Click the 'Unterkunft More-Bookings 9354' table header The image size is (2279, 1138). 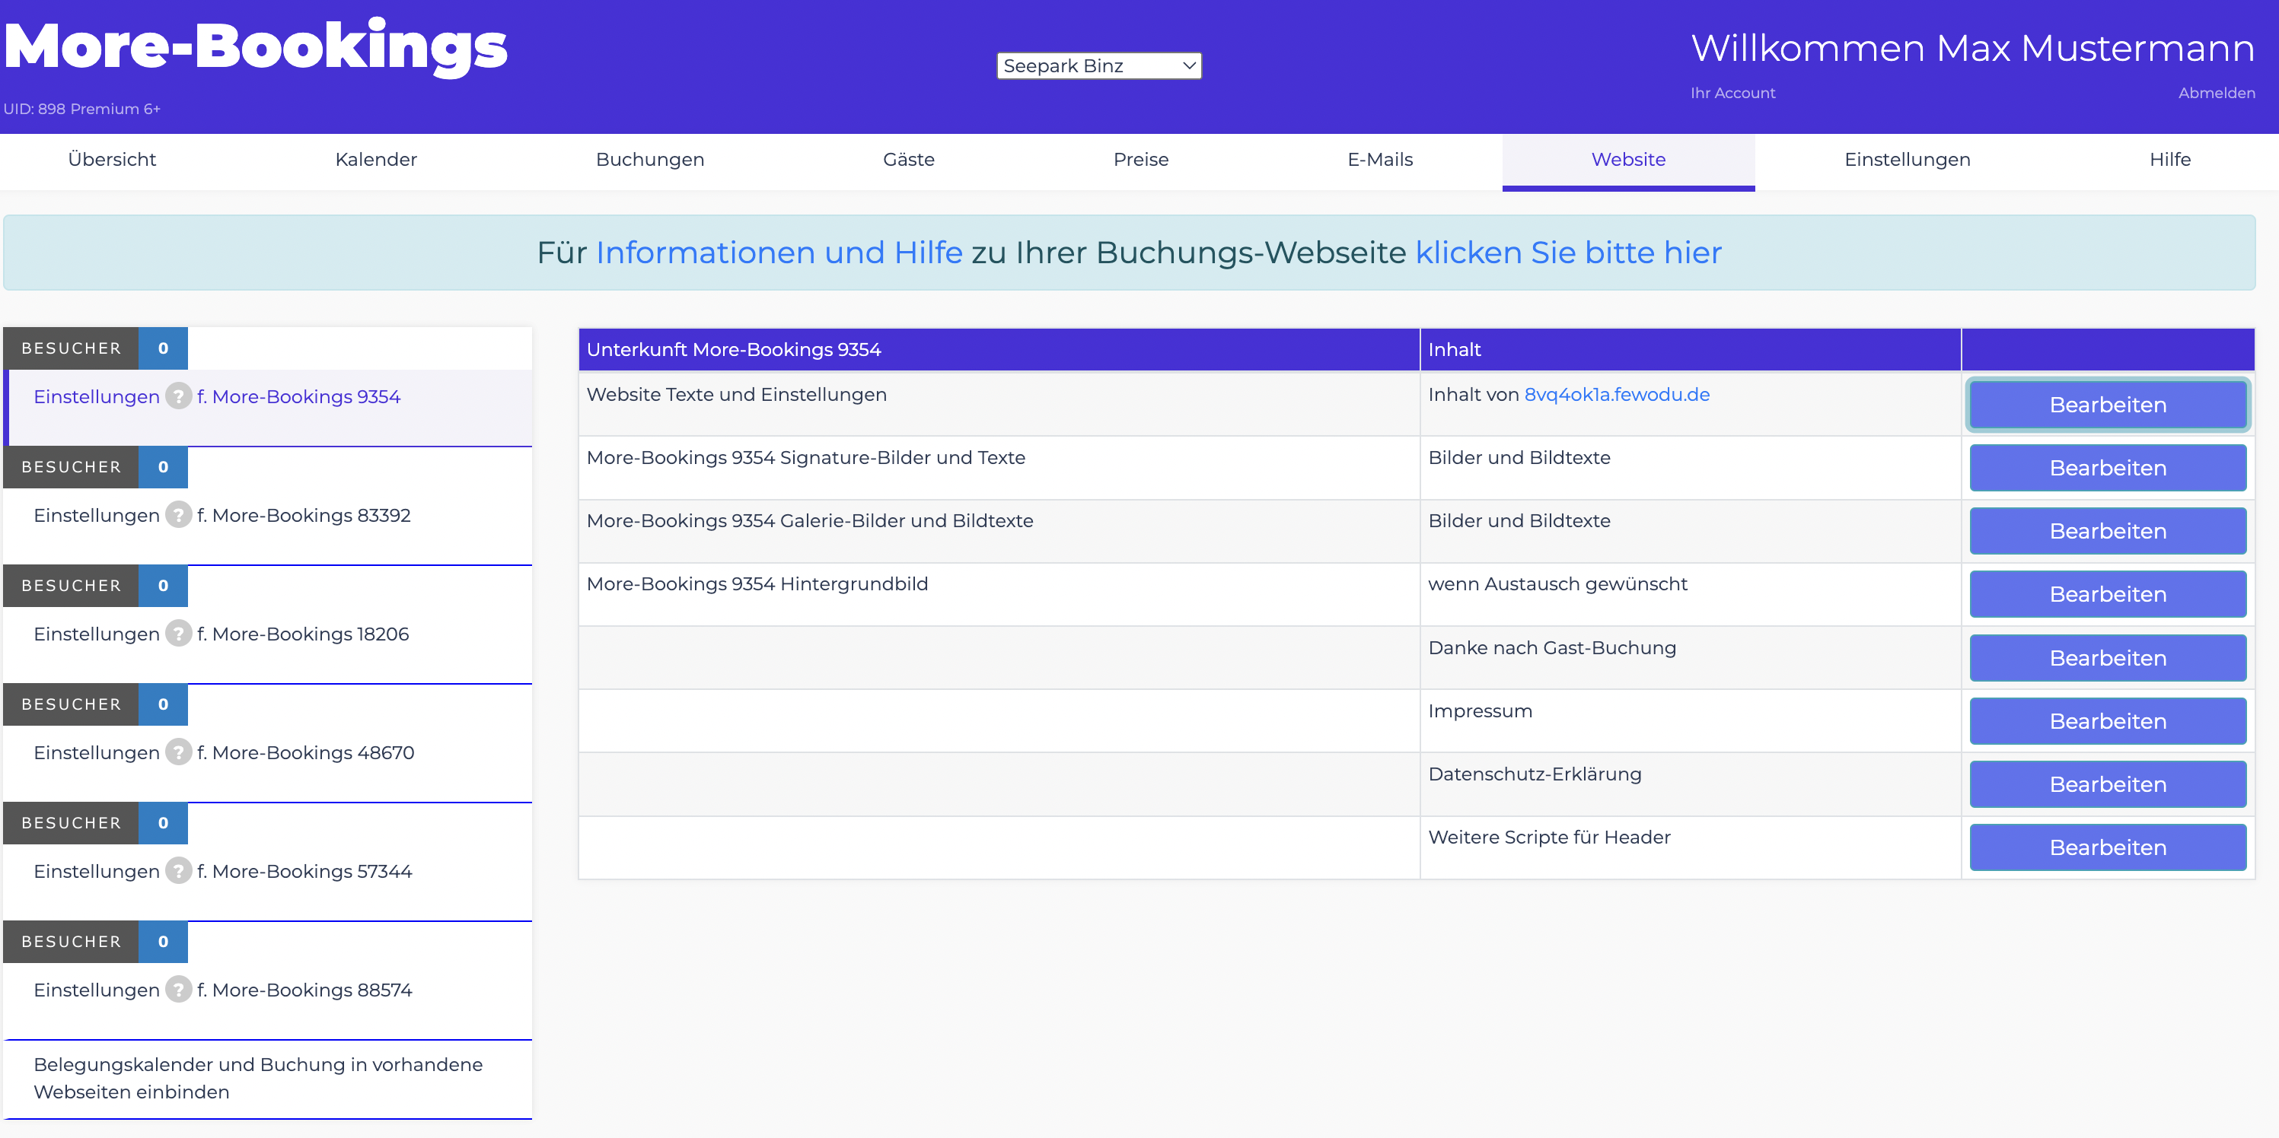(999, 349)
